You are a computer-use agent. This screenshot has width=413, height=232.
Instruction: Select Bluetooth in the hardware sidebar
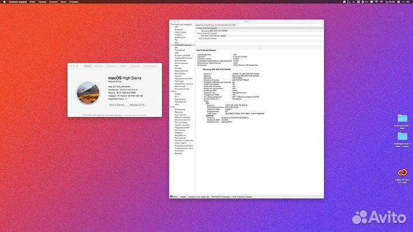click(x=178, y=30)
